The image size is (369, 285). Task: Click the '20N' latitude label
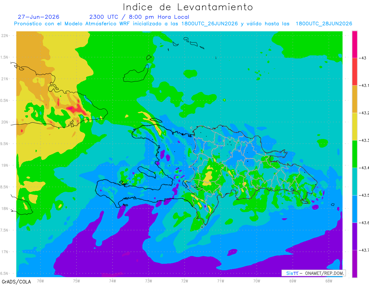(5, 122)
